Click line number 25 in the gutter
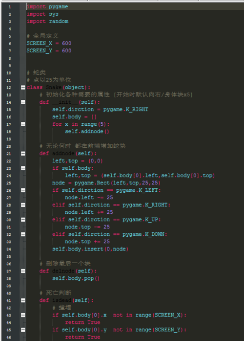 click(9, 183)
